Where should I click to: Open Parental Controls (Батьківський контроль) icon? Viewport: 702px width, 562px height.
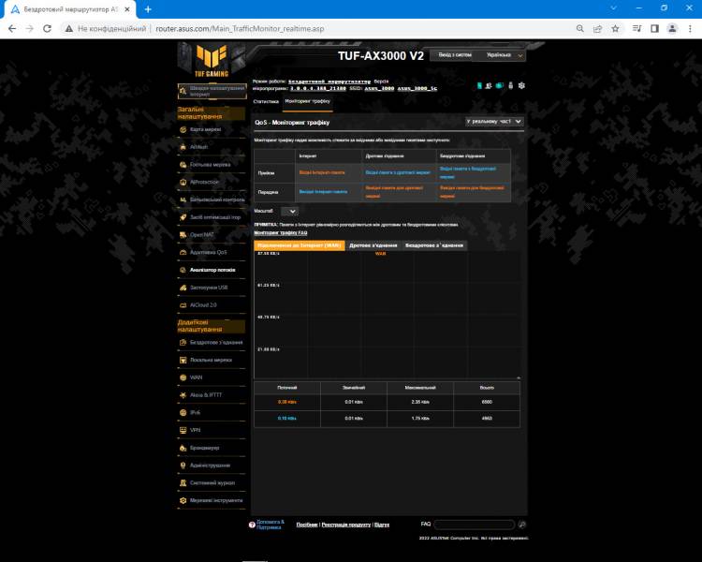point(183,200)
